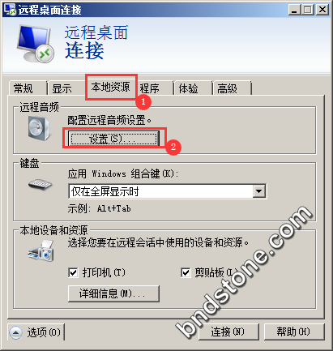Click the round arrow icon beside 选项
The image size is (333, 351).
[x=15, y=332]
